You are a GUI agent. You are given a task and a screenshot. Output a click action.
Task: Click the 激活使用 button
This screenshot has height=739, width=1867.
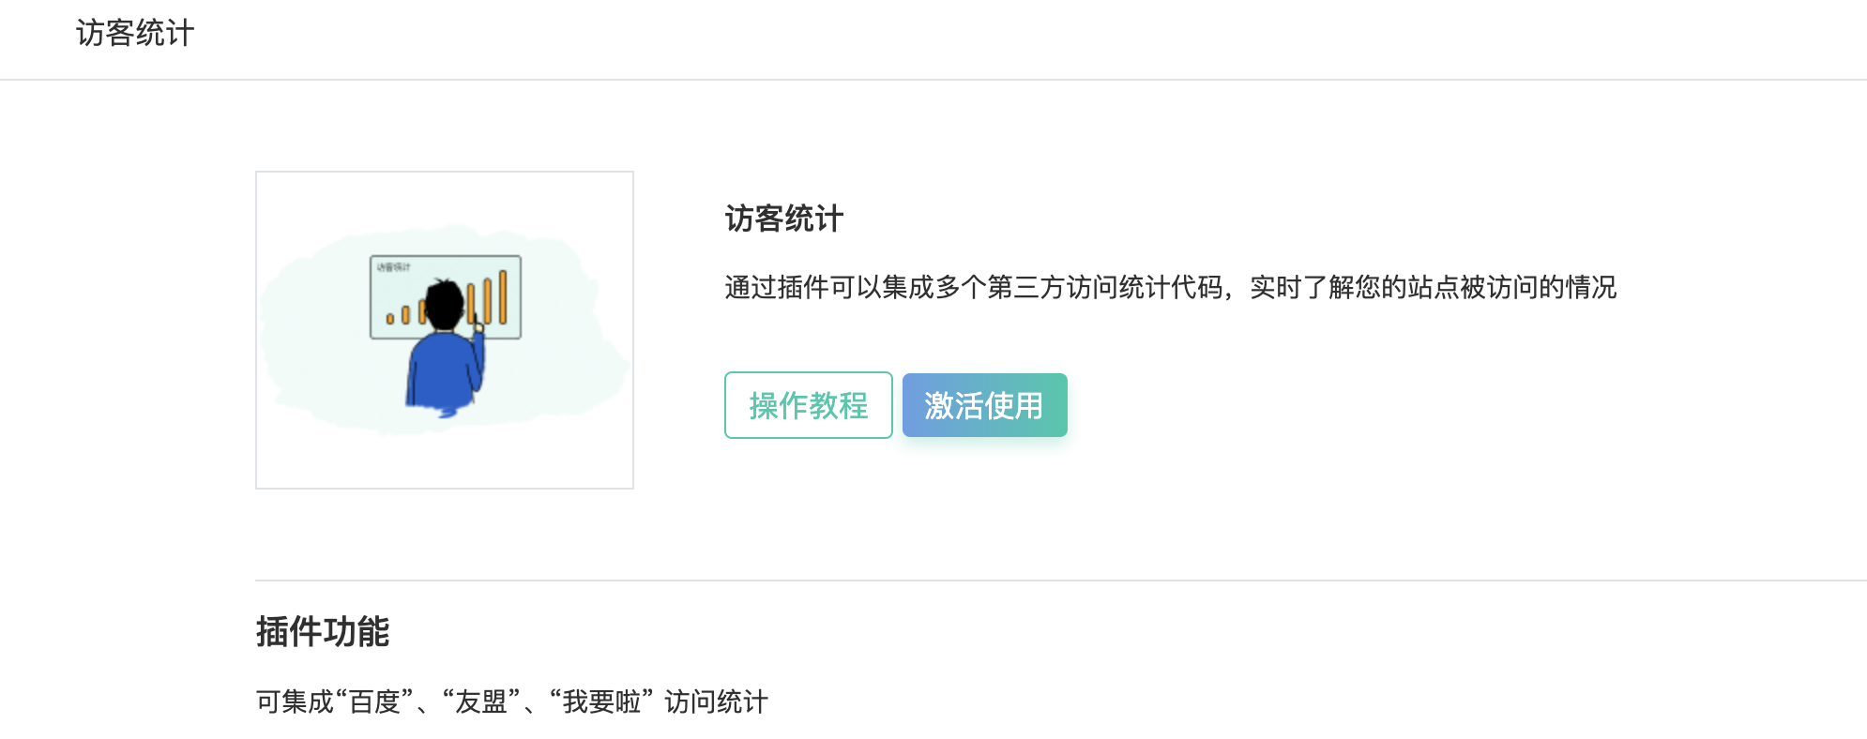984,405
